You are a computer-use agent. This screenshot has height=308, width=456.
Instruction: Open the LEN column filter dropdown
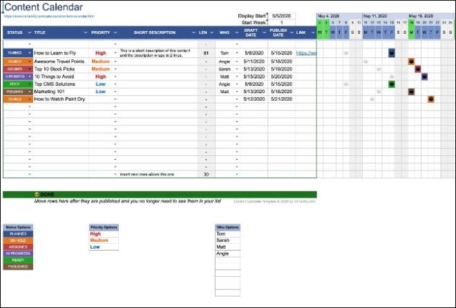(211, 32)
